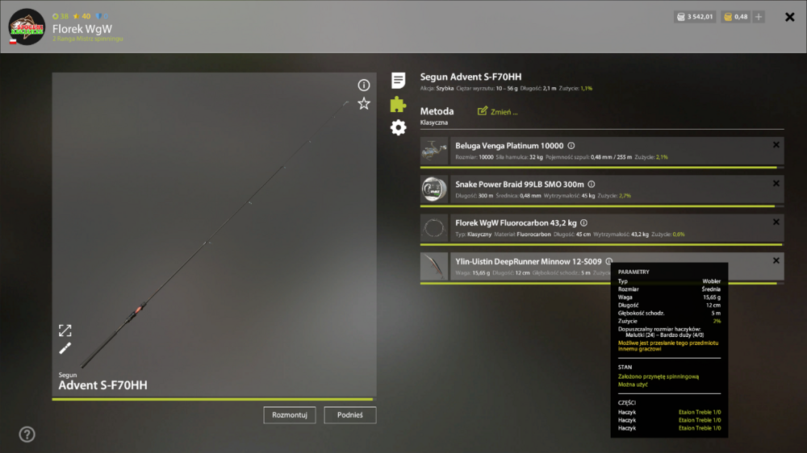This screenshot has height=453, width=807.
Task: Remove Ylin-Uistin DeepRunner Minnow lure
Action: point(776,260)
